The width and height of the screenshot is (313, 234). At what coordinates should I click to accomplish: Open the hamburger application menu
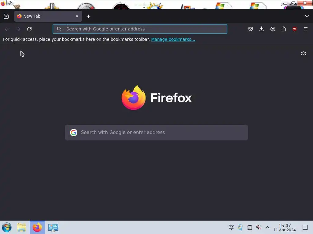306,29
